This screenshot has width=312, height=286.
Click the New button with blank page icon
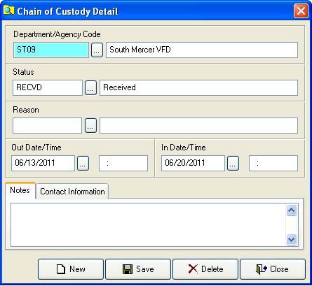(71, 269)
